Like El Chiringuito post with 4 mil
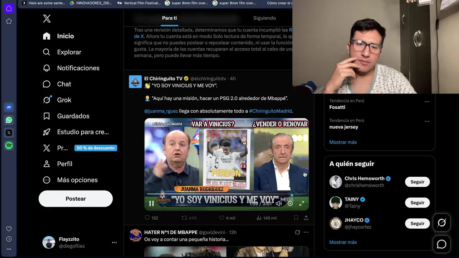459x258 pixels. [227, 218]
